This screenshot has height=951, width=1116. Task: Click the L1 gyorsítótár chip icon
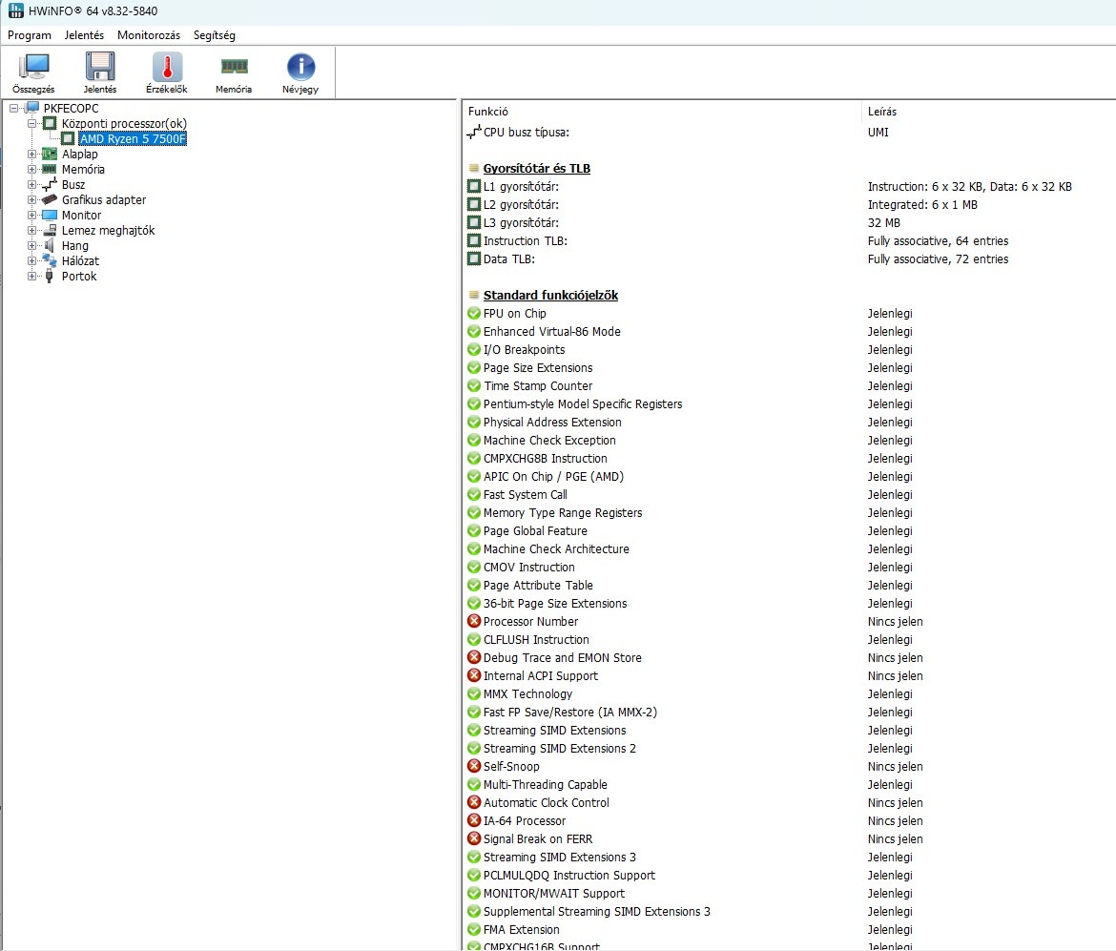(x=474, y=187)
